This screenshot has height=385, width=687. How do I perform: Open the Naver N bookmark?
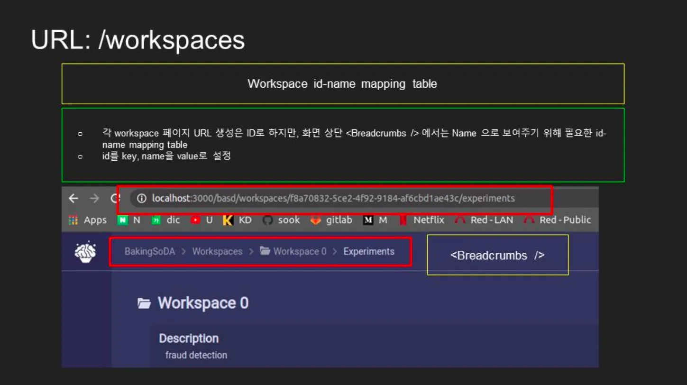point(129,220)
